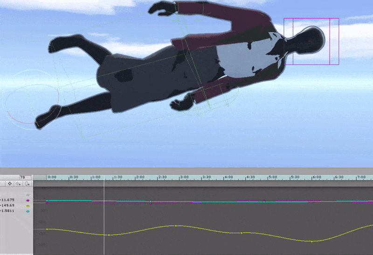Image resolution: width=373 pixels, height=255 pixels.
Task: Click the gray curve pill above magenta
Action: pos(28,195)
